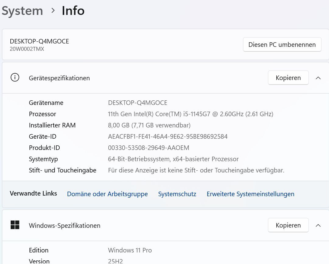Click the Prozessor value i5-1145G7 text
The height and width of the screenshot is (264, 329).
click(191, 114)
